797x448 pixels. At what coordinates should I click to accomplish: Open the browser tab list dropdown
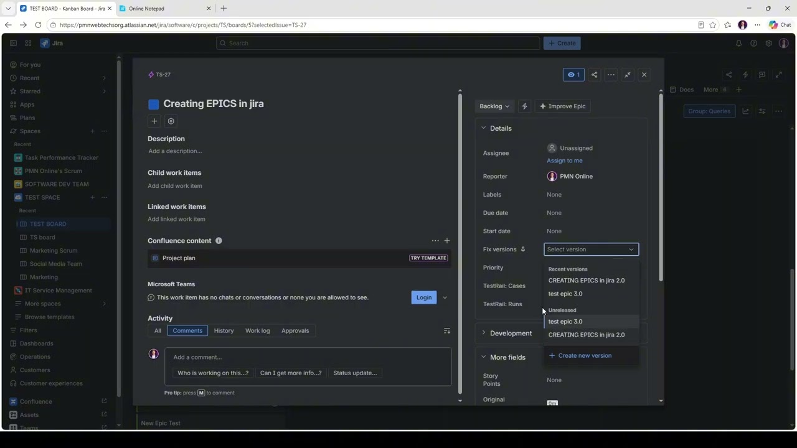pos(8,8)
